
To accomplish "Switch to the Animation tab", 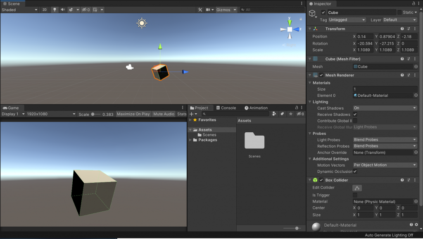I will coord(256,108).
